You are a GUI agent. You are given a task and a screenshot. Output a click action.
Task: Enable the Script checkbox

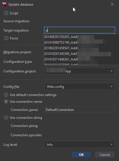point(6,13)
